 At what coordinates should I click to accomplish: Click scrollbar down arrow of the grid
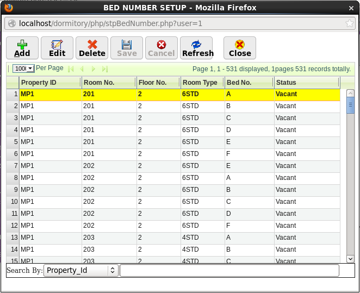point(350,259)
